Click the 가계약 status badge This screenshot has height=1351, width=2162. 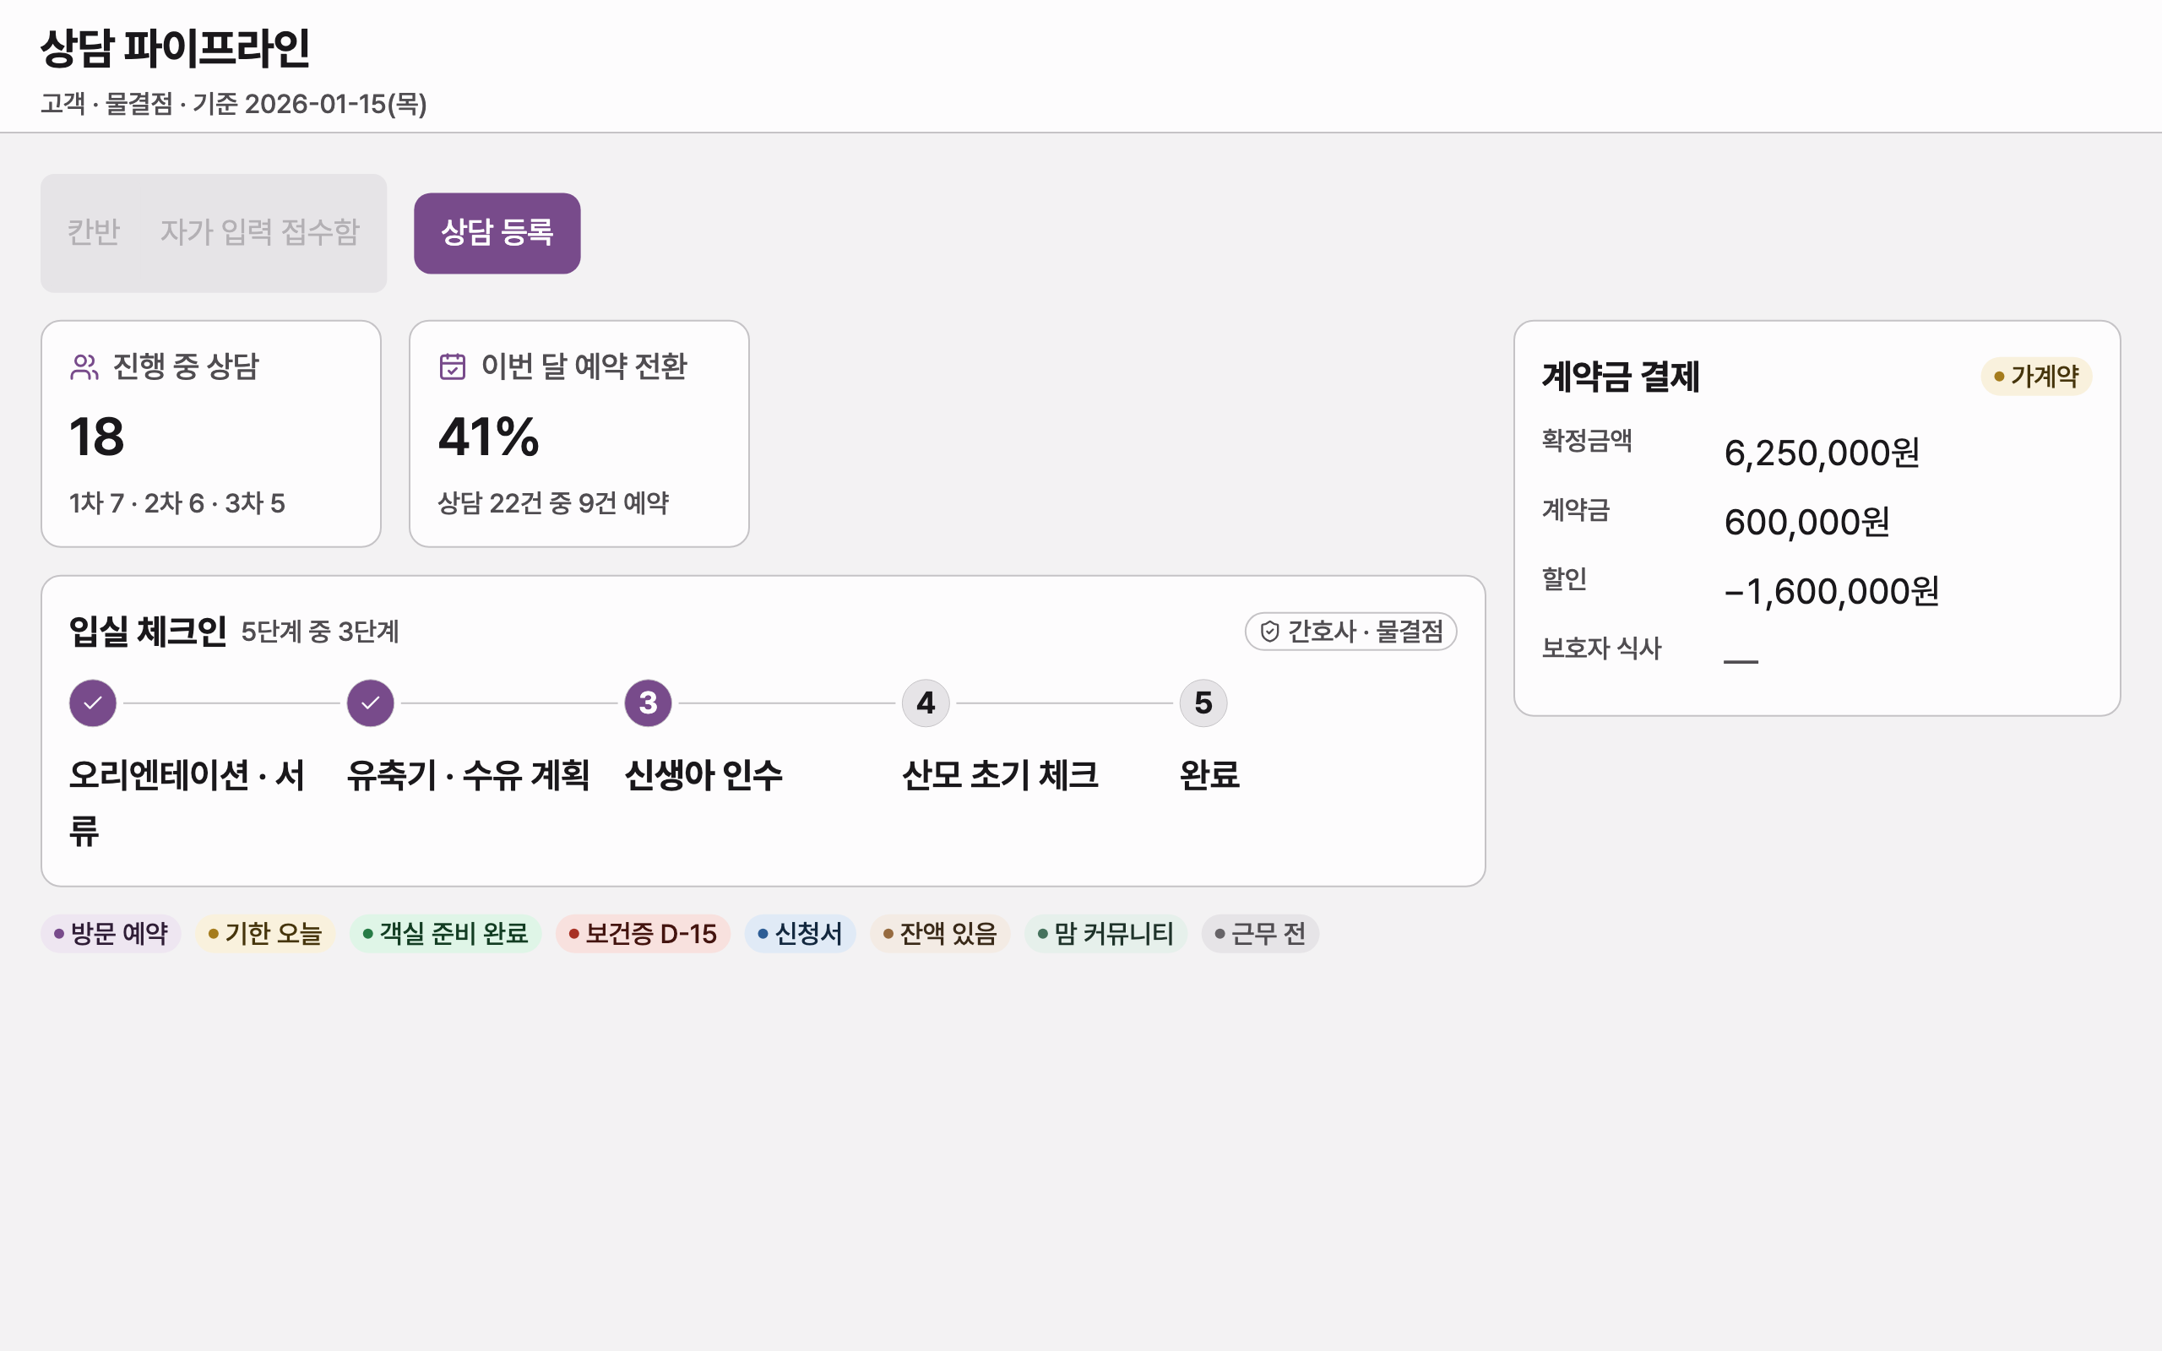2036,377
